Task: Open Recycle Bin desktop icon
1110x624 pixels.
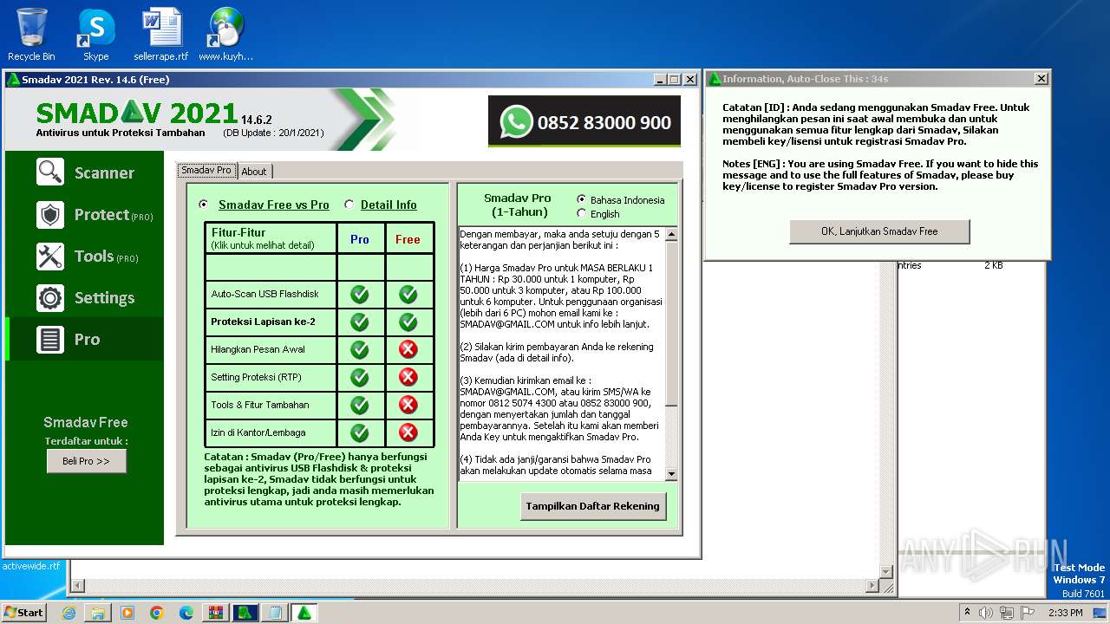Action: (31, 35)
